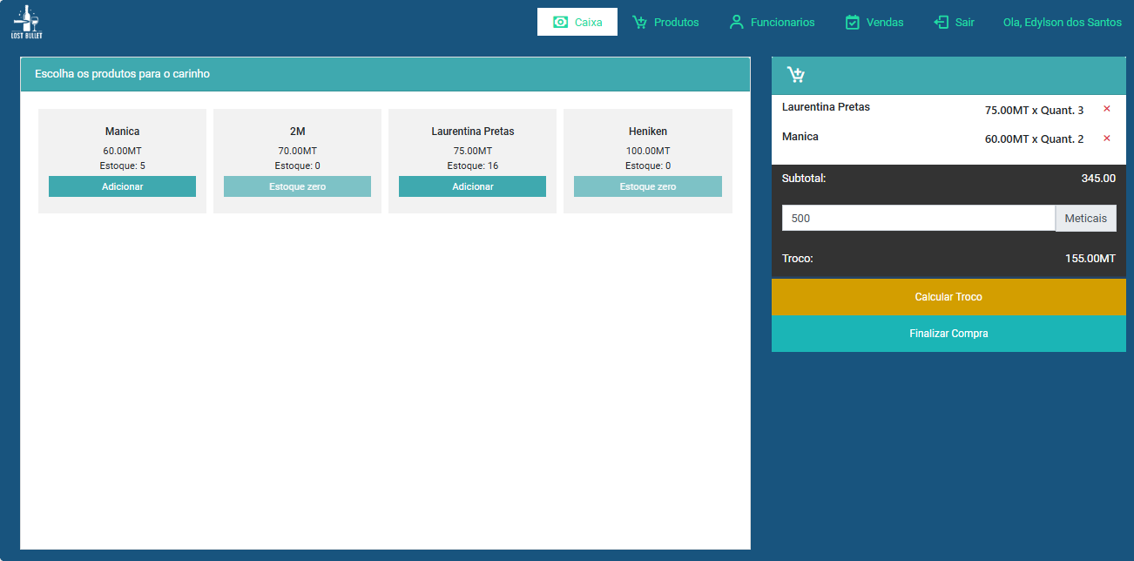
Task: Click the Produtos cart icon
Action: point(640,23)
